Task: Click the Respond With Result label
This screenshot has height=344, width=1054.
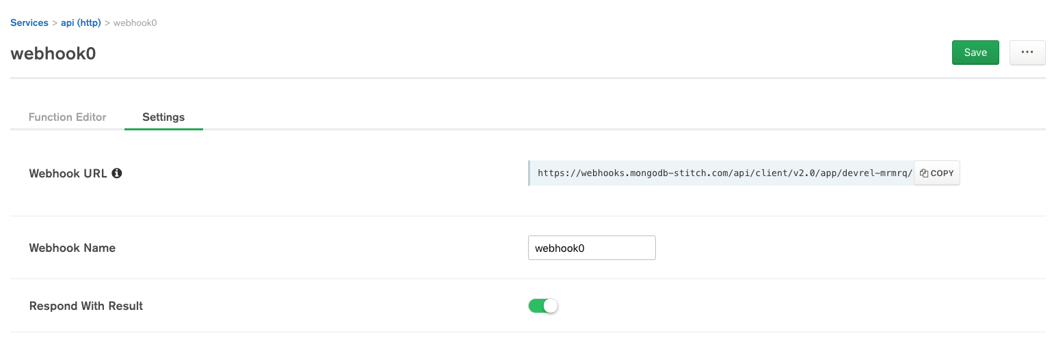Action: click(x=86, y=306)
